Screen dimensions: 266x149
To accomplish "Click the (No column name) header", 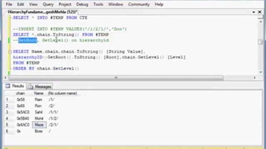I will tap(62, 94).
